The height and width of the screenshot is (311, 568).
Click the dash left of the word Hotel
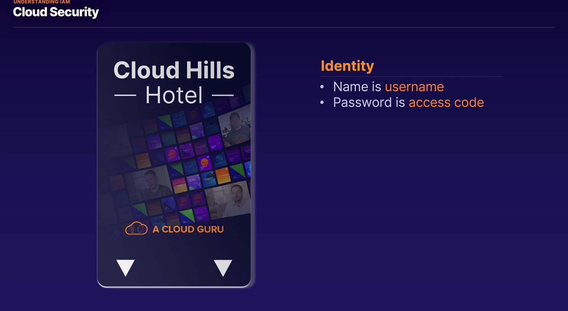coord(125,95)
